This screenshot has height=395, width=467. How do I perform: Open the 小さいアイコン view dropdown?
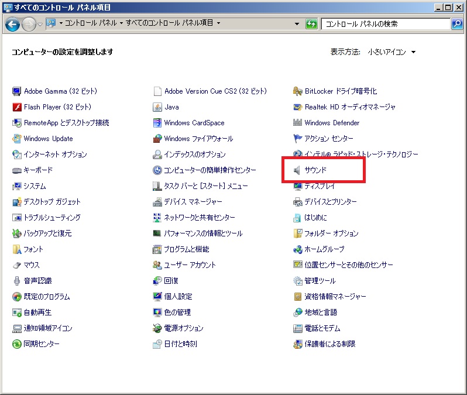point(392,52)
